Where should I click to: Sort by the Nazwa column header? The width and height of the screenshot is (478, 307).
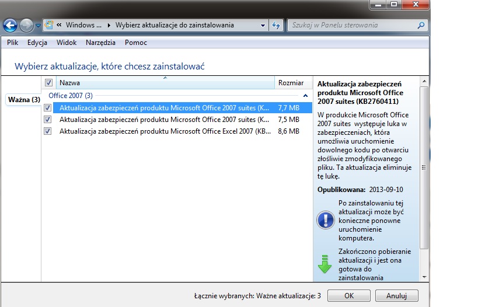click(165, 83)
